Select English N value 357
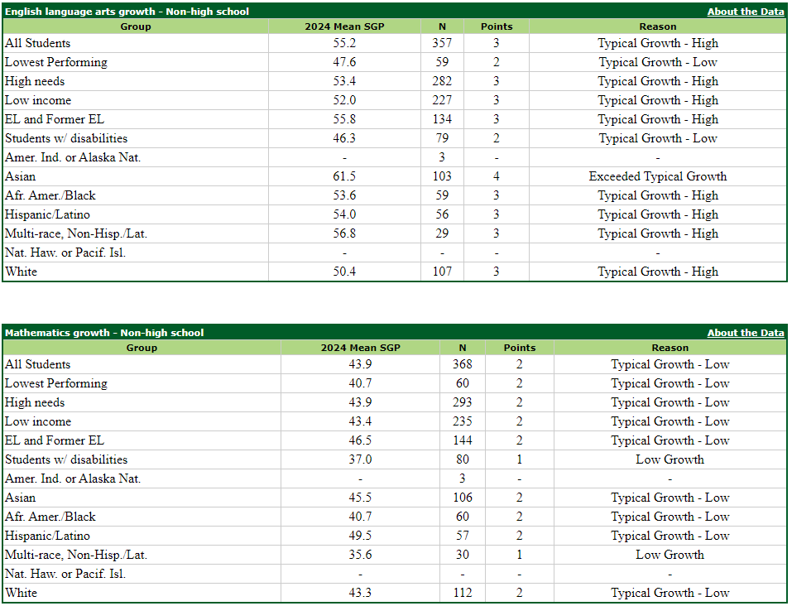The height and width of the screenshot is (606, 792). [442, 43]
